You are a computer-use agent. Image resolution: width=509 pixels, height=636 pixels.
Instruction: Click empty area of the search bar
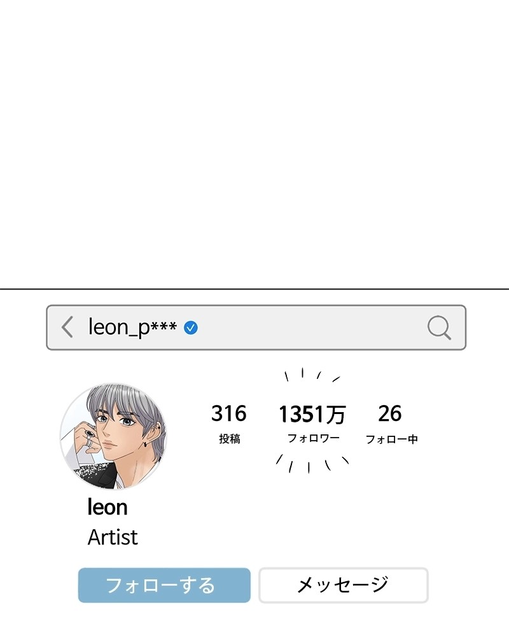pyautogui.click(x=312, y=328)
